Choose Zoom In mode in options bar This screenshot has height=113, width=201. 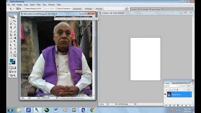click(x=18, y=9)
